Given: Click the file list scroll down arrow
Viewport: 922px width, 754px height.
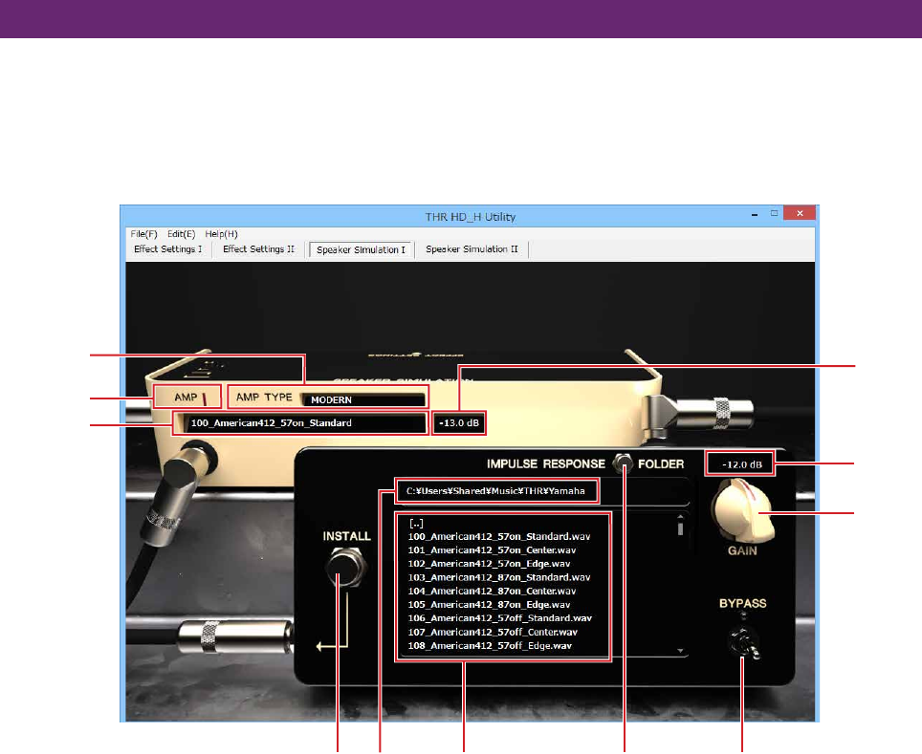Looking at the screenshot, I should click(680, 651).
